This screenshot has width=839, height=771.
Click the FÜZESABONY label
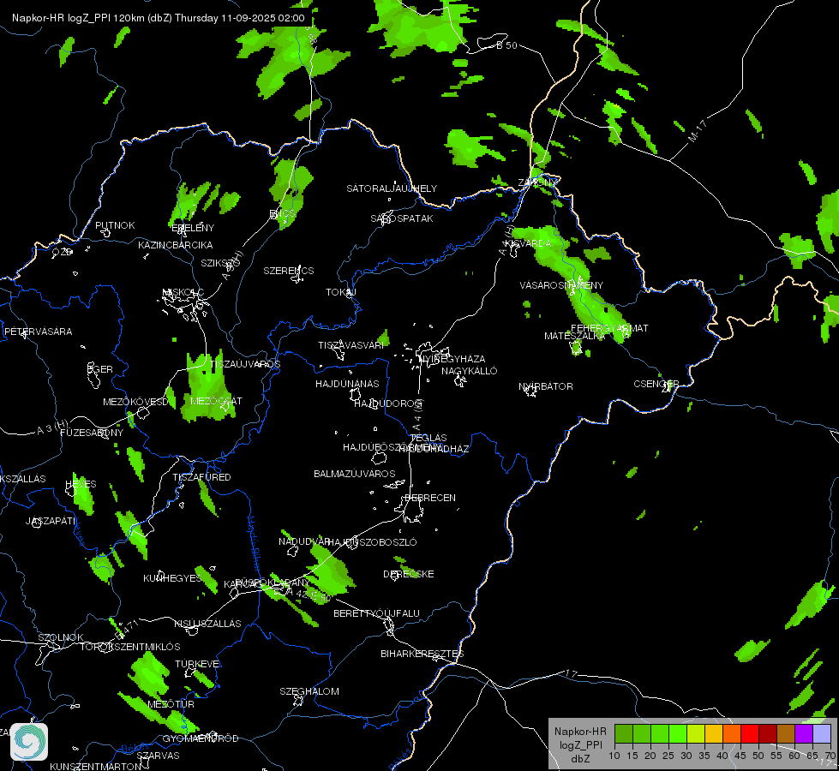coord(92,433)
